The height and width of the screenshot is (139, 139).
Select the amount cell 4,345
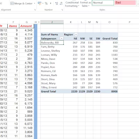pos(27,30)
